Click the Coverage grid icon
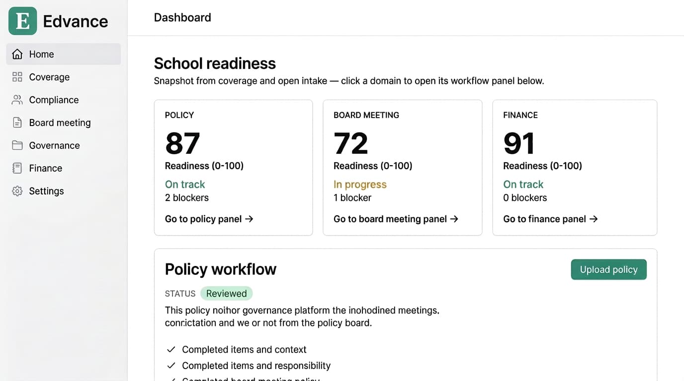Image resolution: width=684 pixels, height=381 pixels. 17,77
